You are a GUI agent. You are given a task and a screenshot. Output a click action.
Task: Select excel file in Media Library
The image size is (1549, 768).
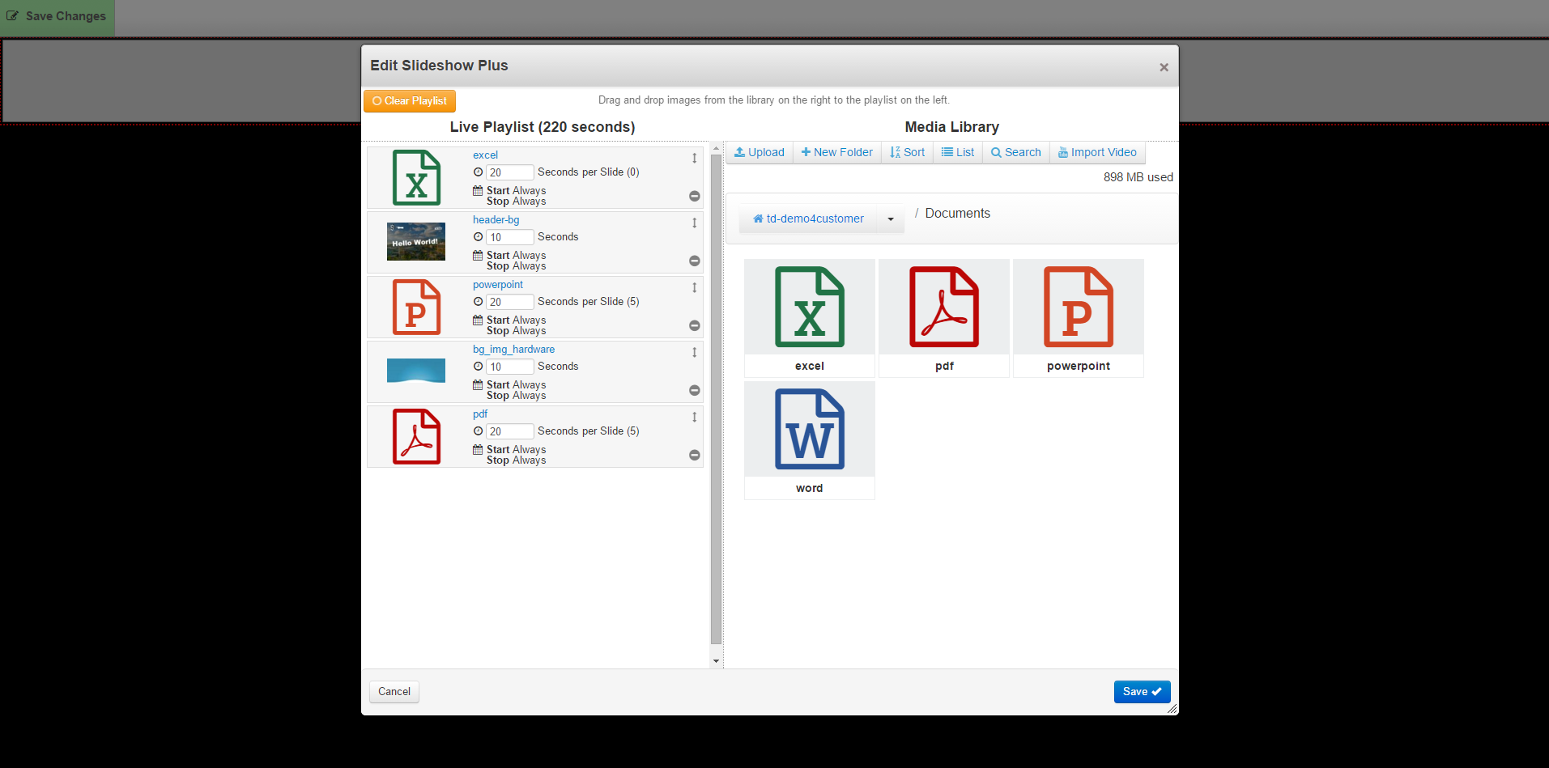(810, 318)
